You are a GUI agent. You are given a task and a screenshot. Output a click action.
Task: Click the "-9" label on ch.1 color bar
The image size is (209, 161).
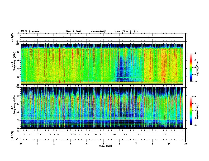pos(195,74)
